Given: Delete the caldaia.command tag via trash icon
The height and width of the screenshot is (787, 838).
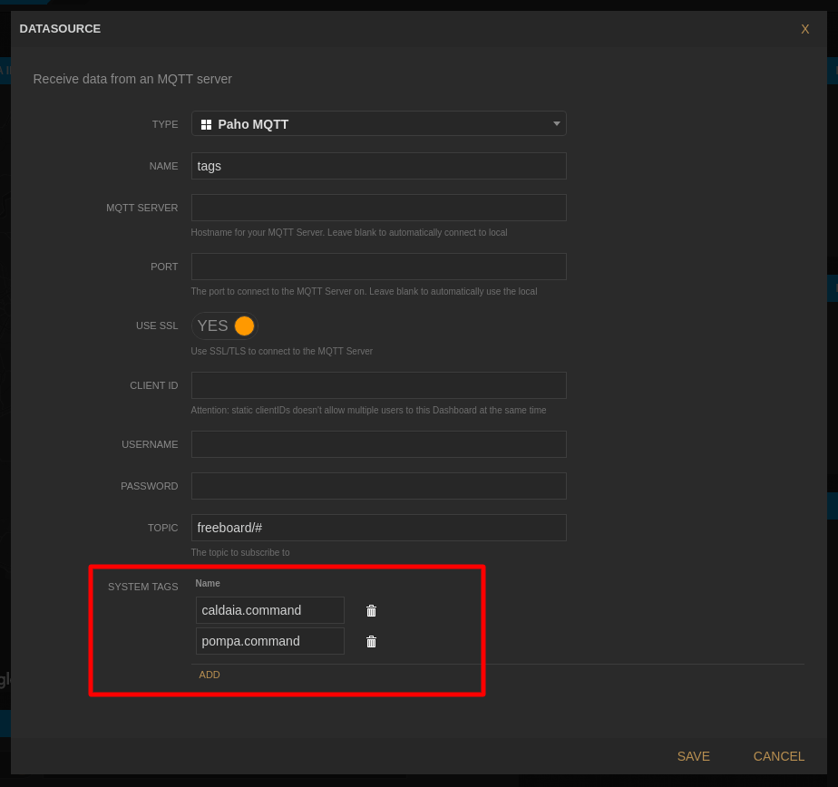Looking at the screenshot, I should click(371, 610).
